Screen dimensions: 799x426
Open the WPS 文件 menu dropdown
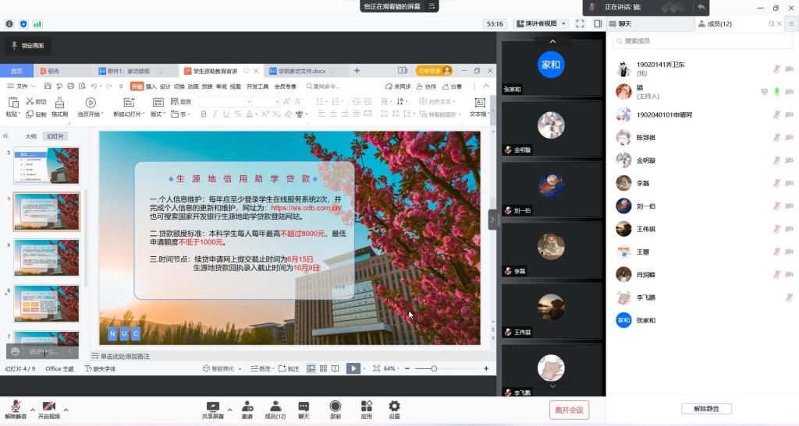coord(21,86)
